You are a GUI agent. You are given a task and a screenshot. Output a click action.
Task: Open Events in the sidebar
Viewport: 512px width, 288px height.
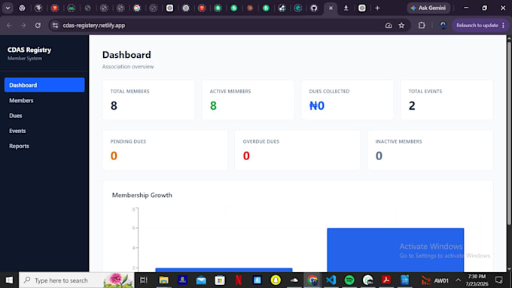point(44,131)
